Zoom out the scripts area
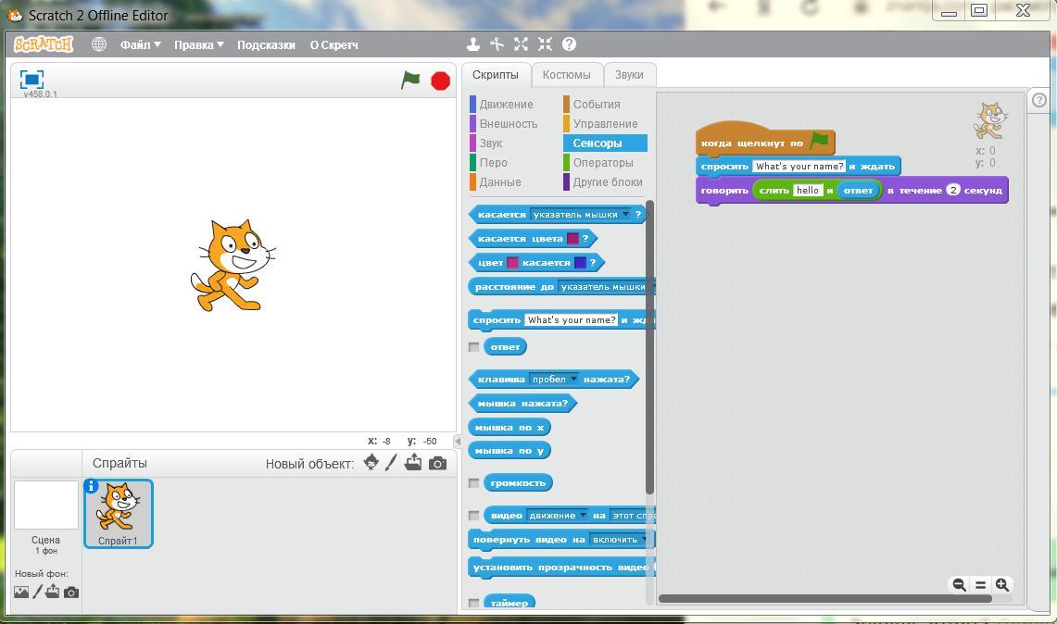 click(x=959, y=585)
